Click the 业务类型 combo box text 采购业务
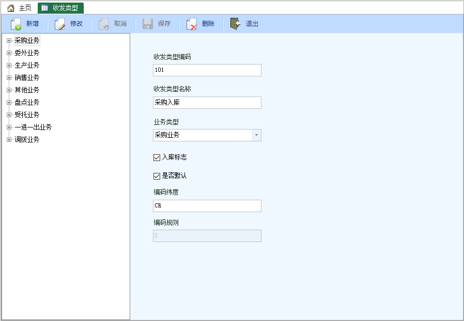Viewport: 464px width, 321px height. click(x=167, y=135)
